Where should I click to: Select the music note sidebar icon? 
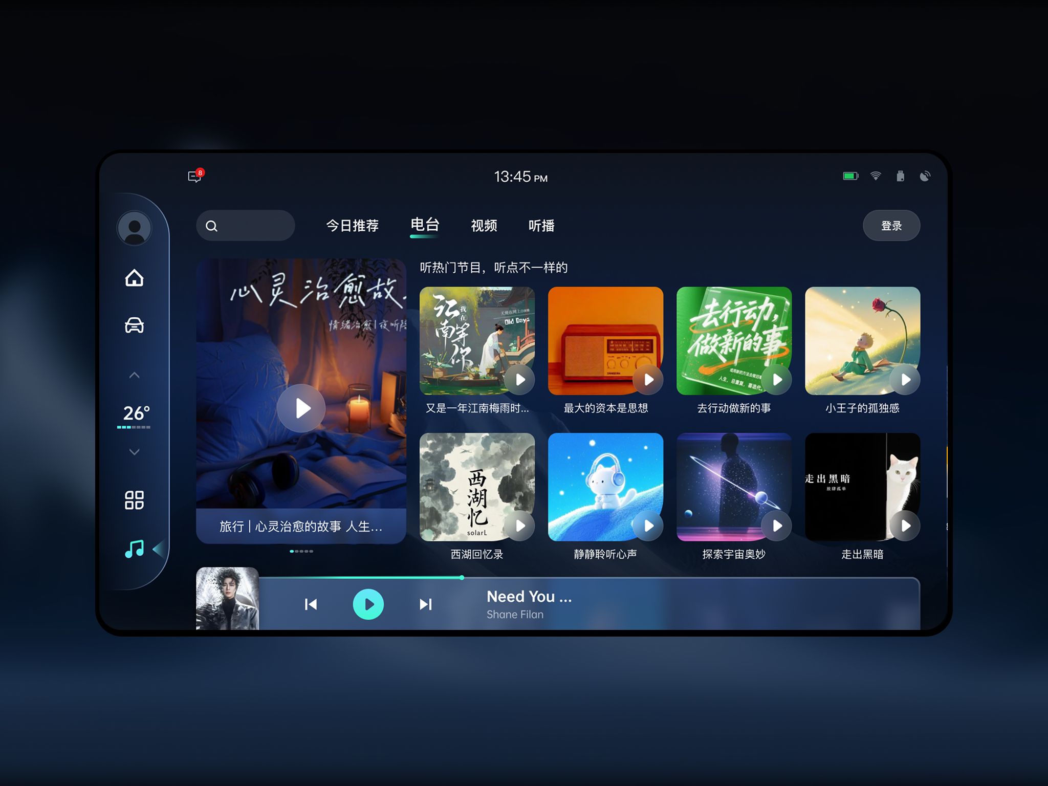pyautogui.click(x=134, y=549)
